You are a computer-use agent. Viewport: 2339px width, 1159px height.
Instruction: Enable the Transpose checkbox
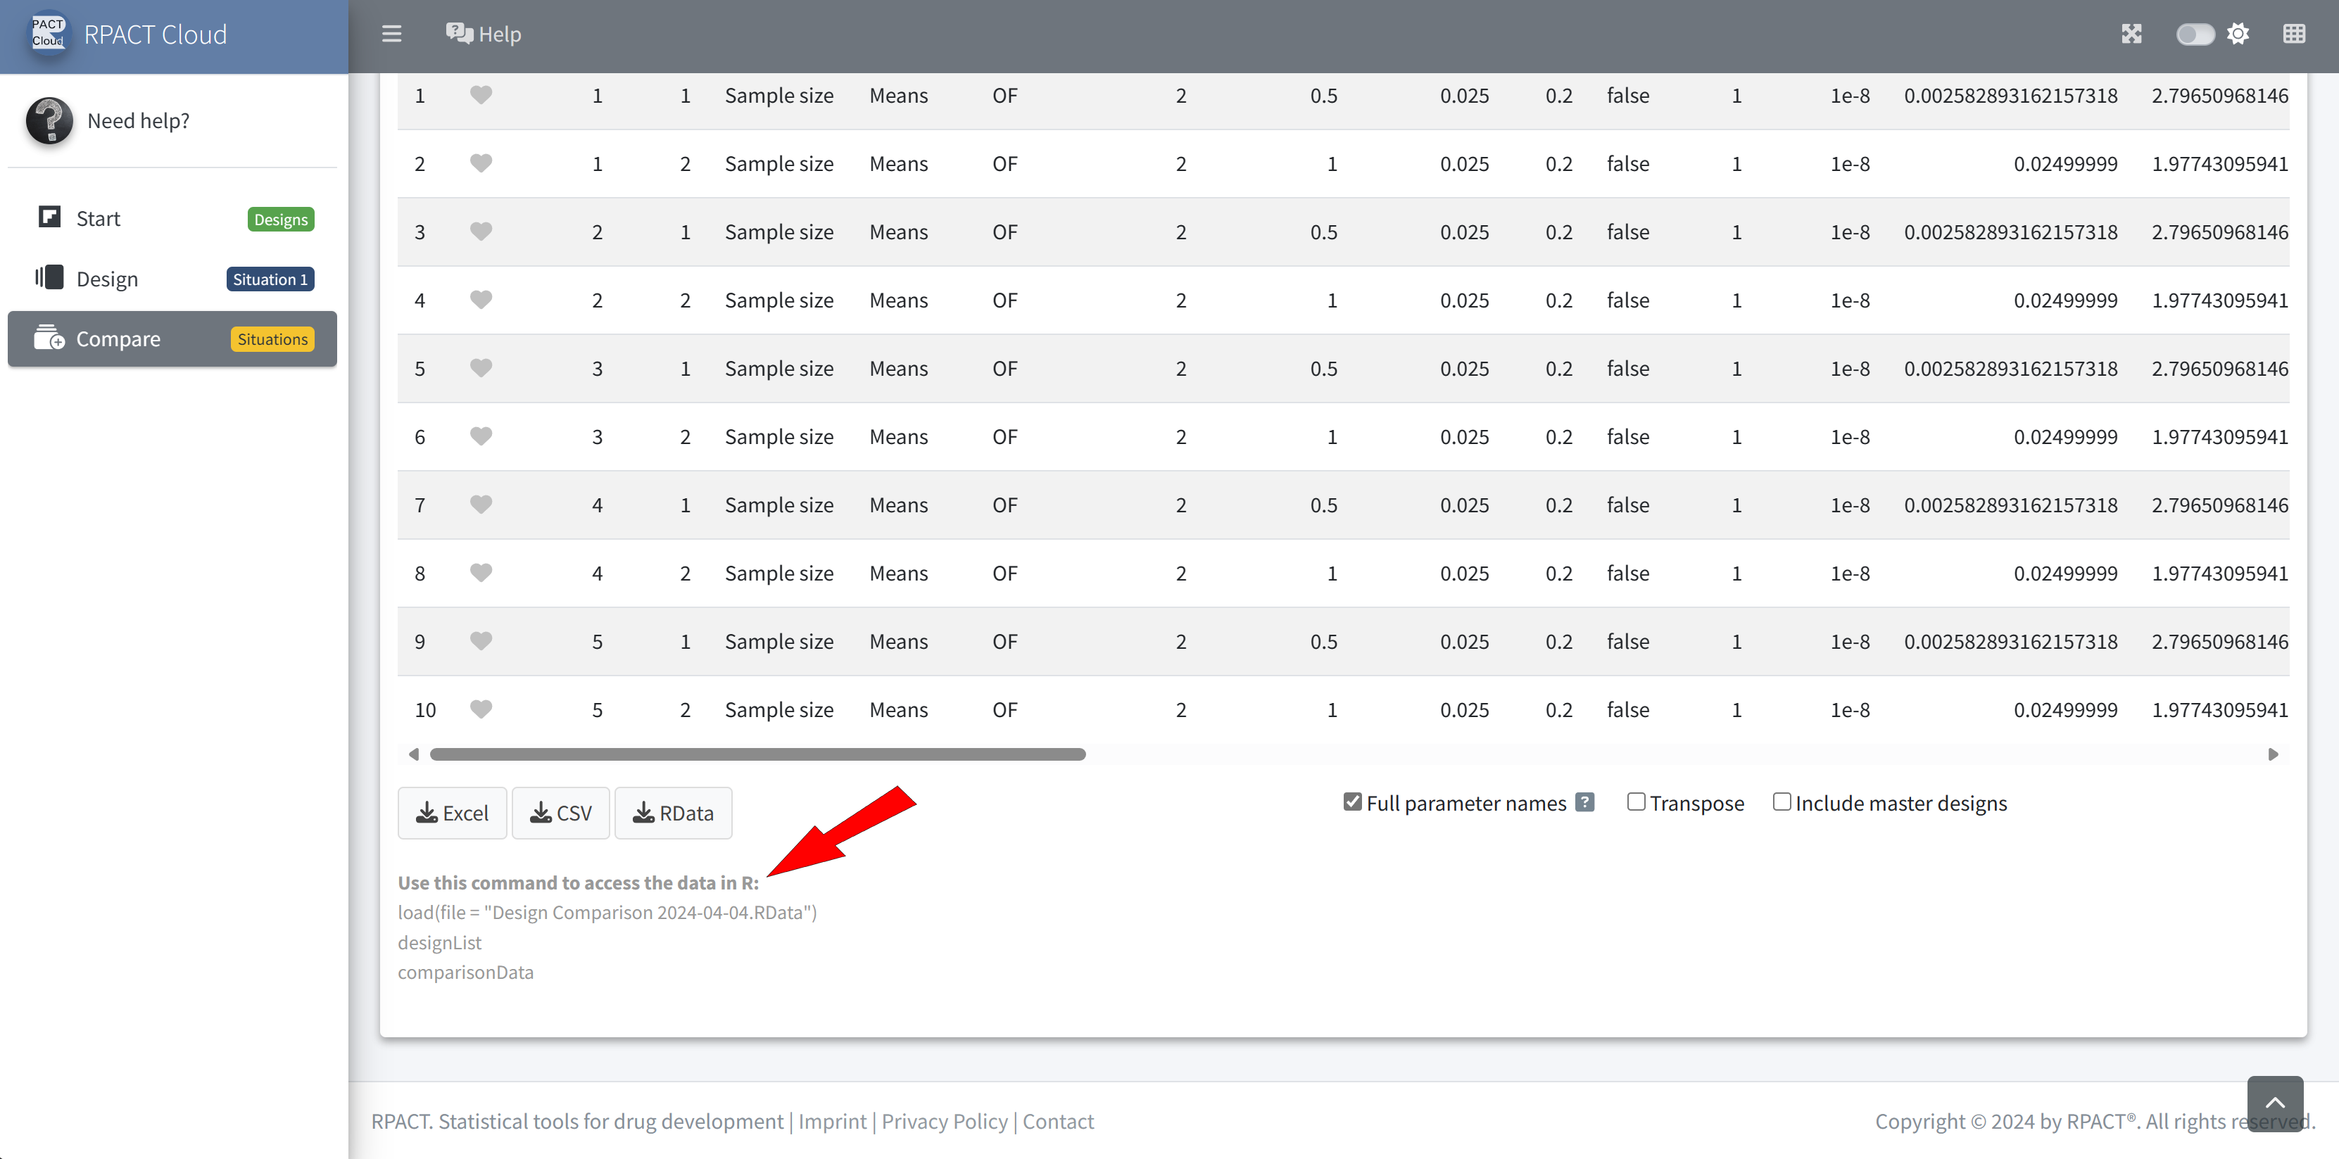(1637, 802)
